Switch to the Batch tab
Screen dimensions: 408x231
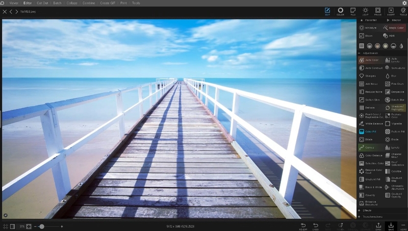[x=57, y=3]
